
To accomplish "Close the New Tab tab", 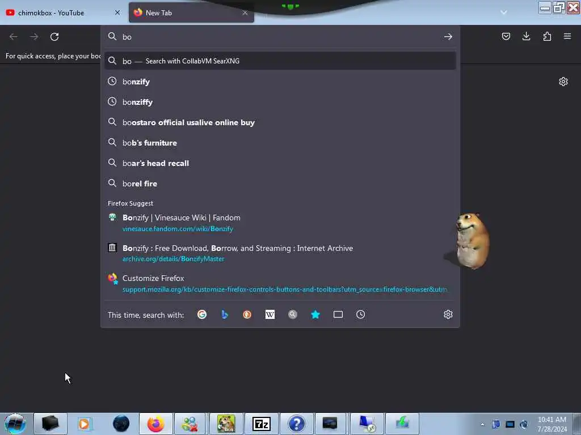I will pyautogui.click(x=245, y=12).
